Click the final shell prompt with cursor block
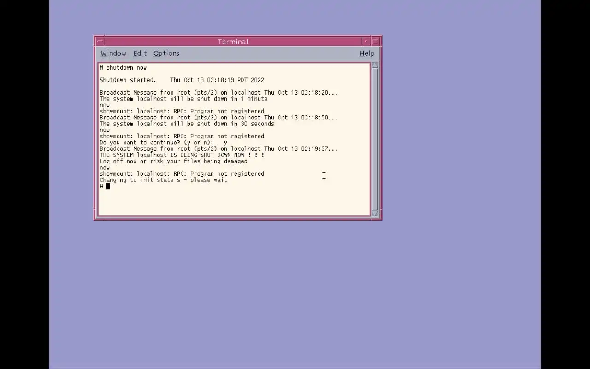This screenshot has width=590, height=369. click(x=105, y=186)
